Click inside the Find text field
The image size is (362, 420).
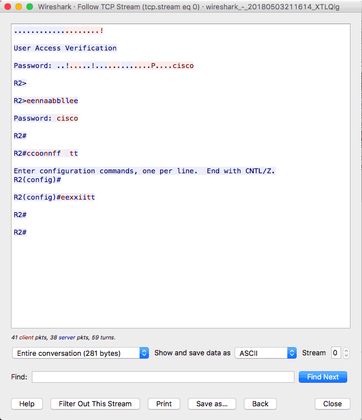pyautogui.click(x=163, y=377)
